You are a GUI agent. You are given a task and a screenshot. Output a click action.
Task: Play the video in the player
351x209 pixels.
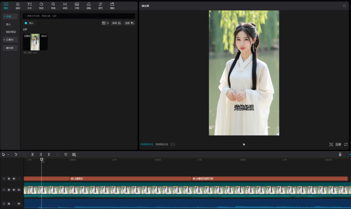[x=244, y=144]
